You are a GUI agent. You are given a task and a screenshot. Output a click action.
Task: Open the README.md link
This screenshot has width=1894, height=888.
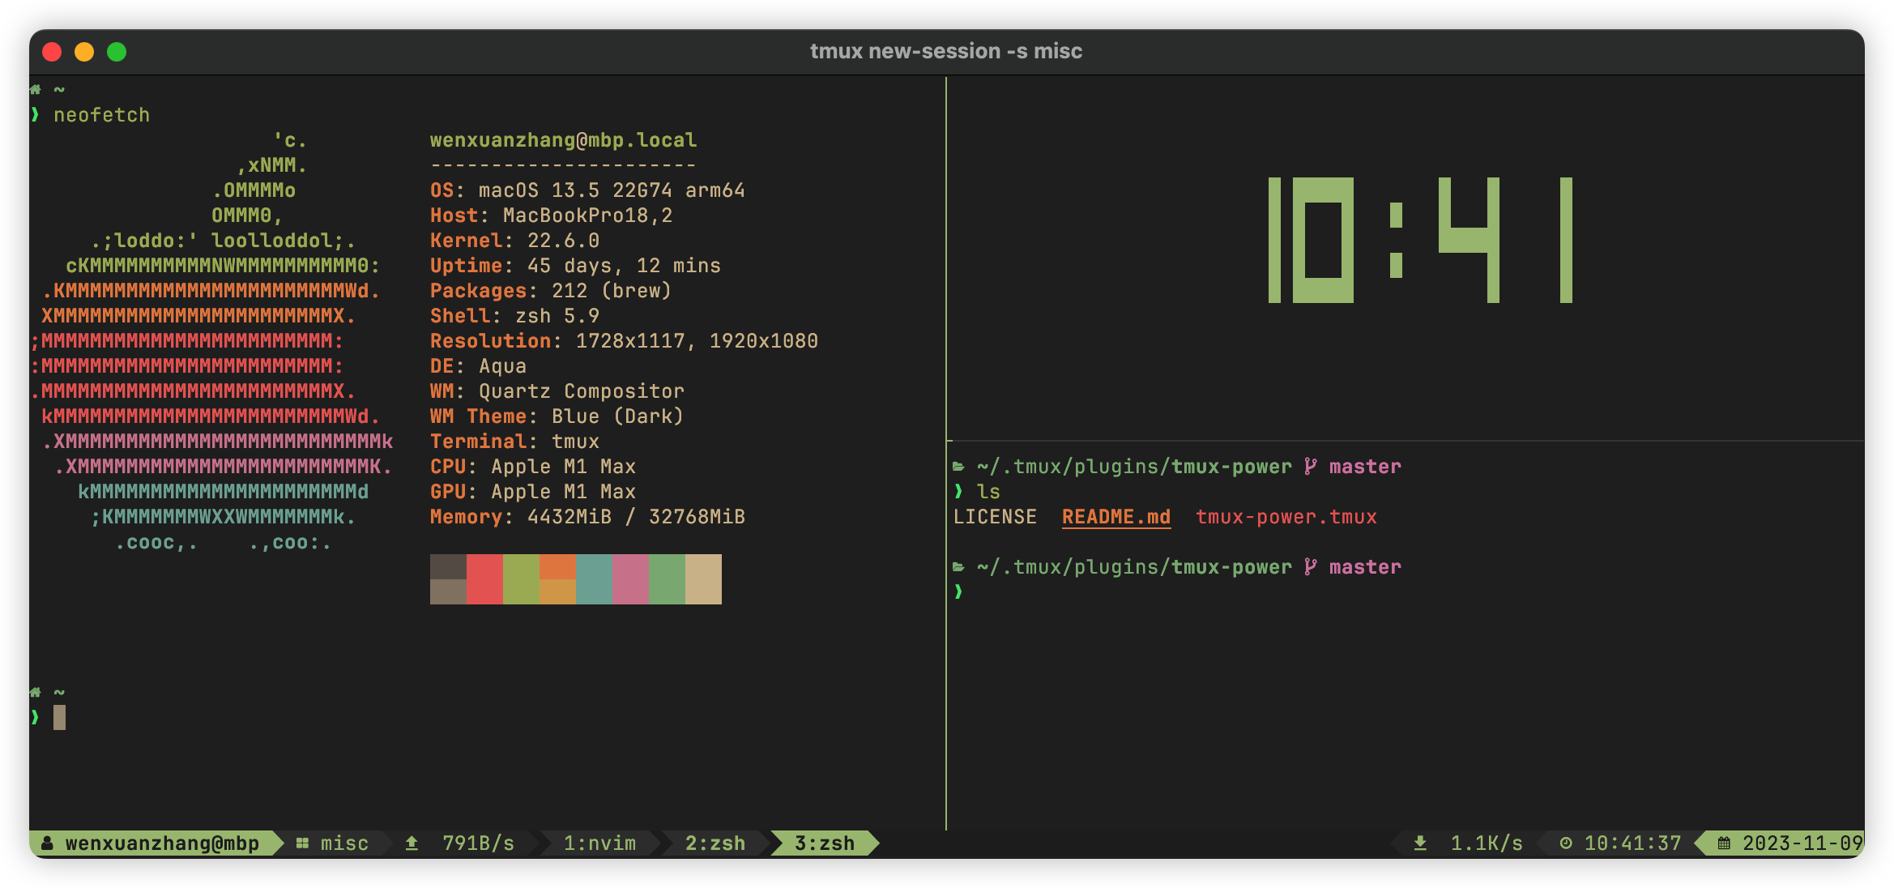tap(1115, 516)
